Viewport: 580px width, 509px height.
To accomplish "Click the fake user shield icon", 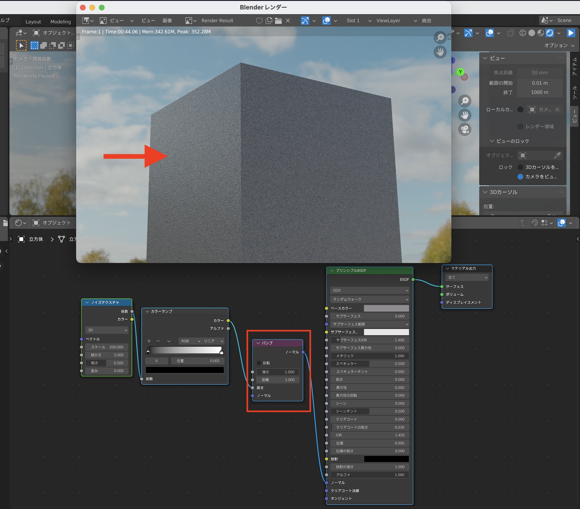I will [x=259, y=21].
